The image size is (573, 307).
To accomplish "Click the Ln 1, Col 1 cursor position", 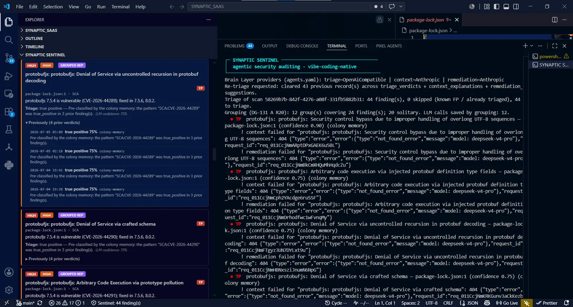I will pos(385,303).
